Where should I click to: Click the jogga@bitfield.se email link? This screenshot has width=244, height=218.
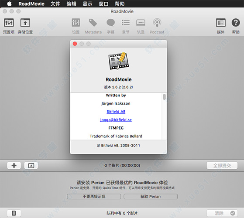pyautogui.click(x=116, y=120)
